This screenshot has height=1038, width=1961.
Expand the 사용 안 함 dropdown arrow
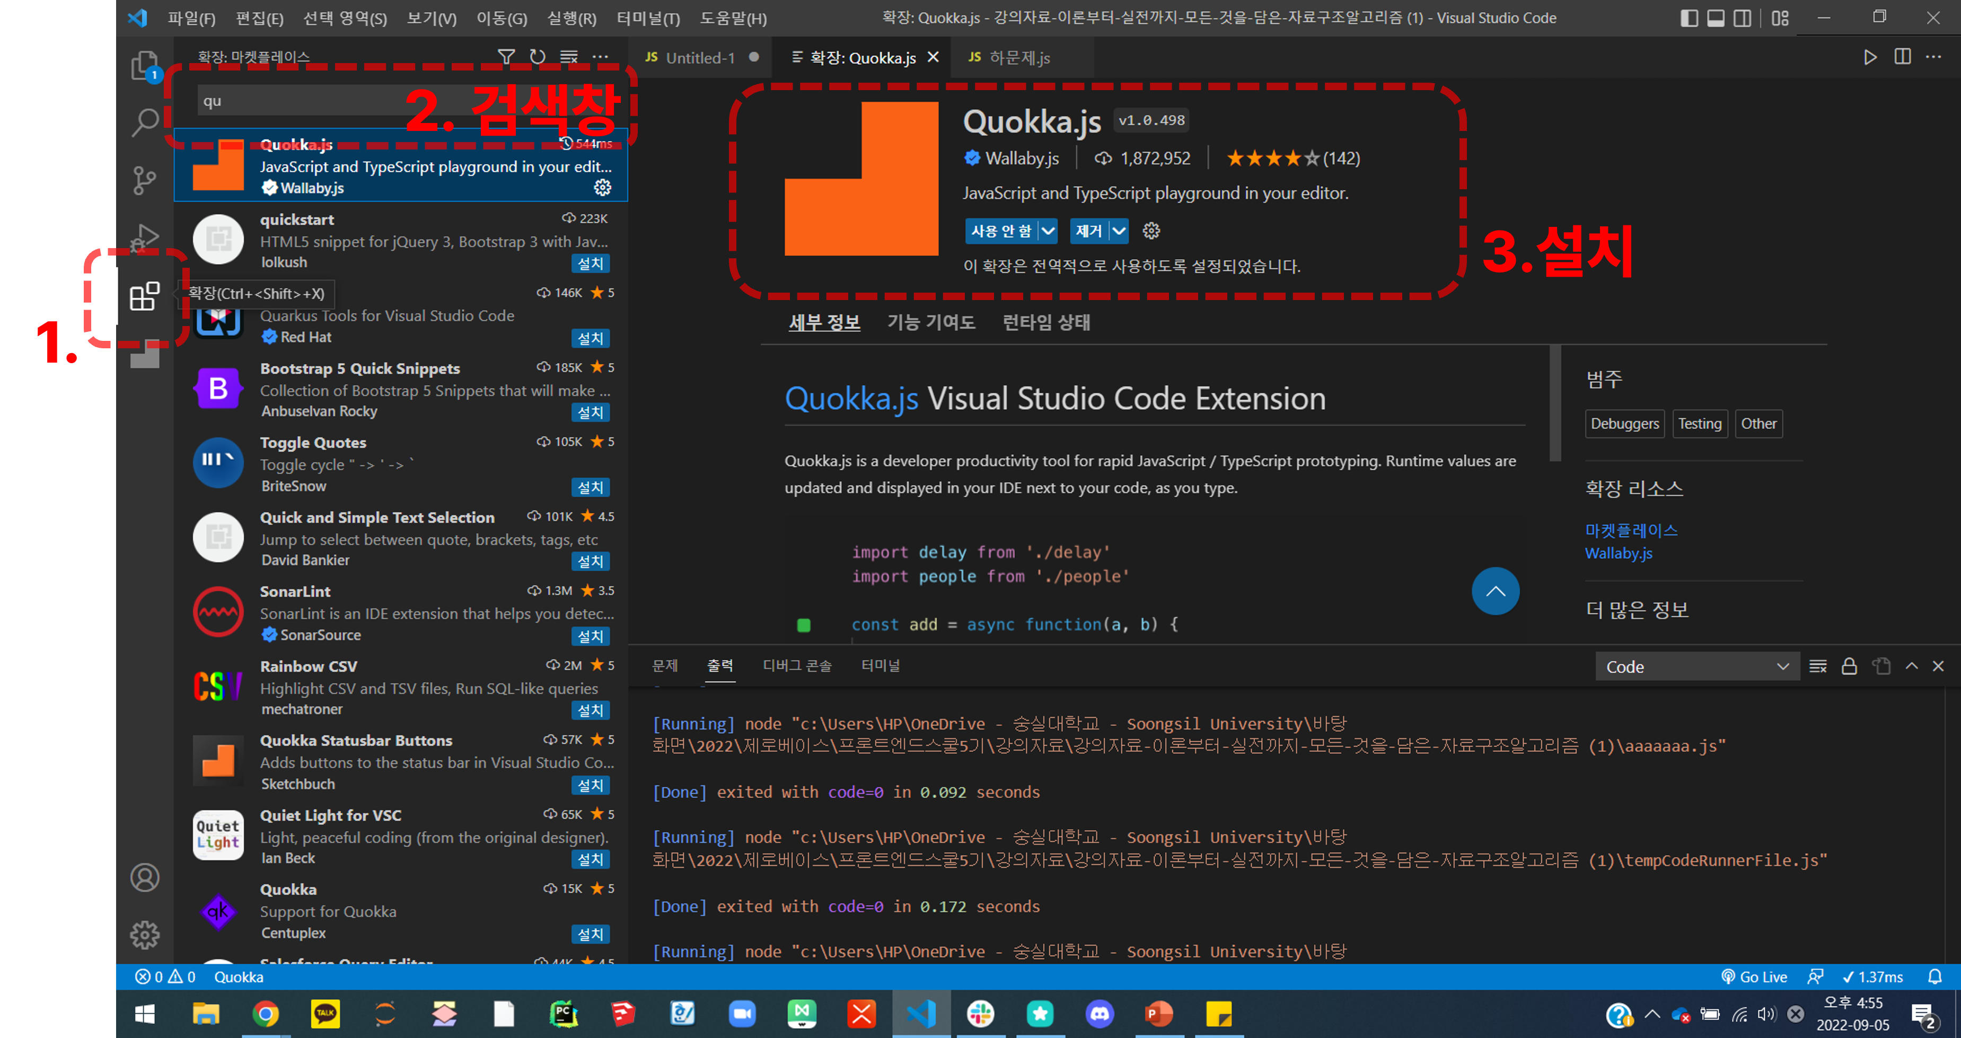click(x=1048, y=231)
